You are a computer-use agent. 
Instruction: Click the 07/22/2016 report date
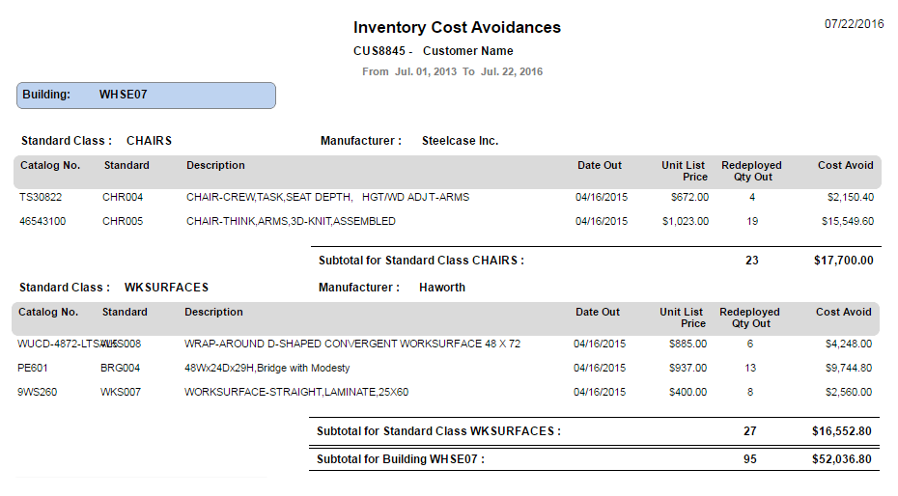pyautogui.click(x=854, y=23)
